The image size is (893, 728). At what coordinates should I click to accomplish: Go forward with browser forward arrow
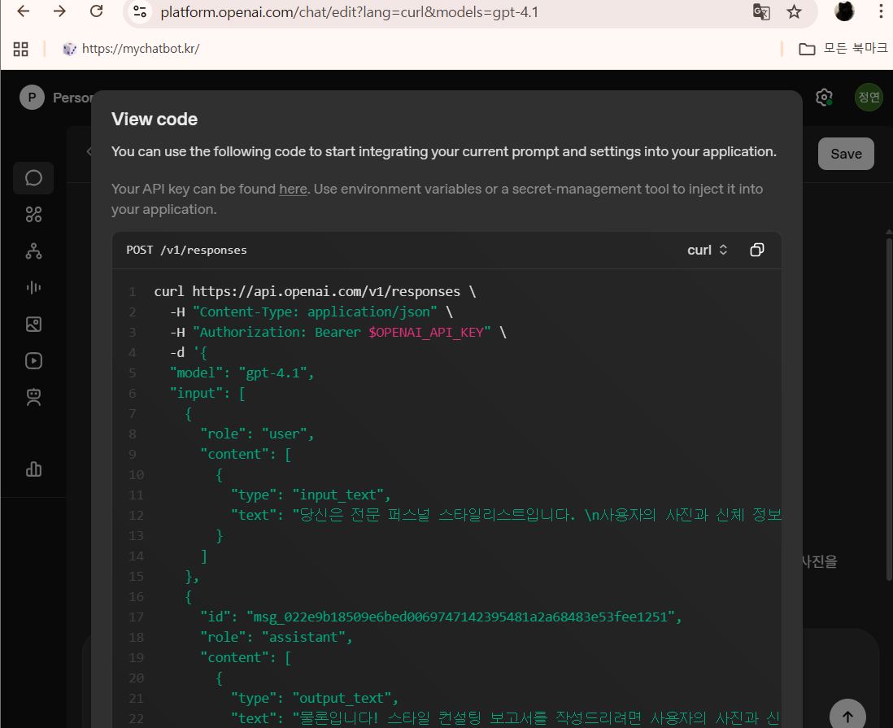coord(60,11)
